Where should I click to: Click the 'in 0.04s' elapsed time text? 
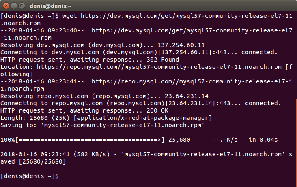click(263, 140)
